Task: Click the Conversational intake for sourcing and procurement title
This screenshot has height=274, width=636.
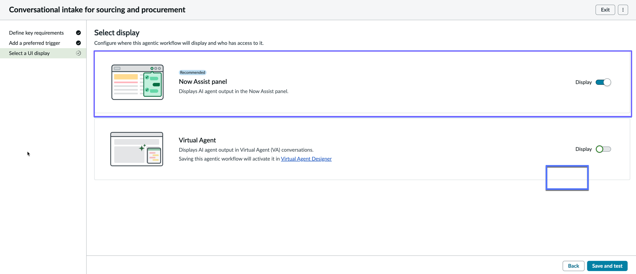Action: [97, 10]
